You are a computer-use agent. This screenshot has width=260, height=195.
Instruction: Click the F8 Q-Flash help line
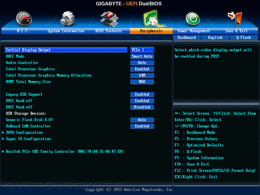tap(188, 152)
